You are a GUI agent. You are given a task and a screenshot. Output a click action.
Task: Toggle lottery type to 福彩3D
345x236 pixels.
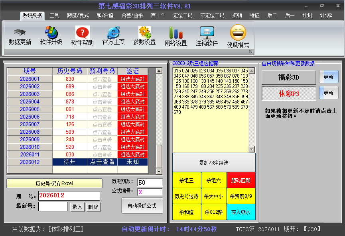click(x=288, y=77)
